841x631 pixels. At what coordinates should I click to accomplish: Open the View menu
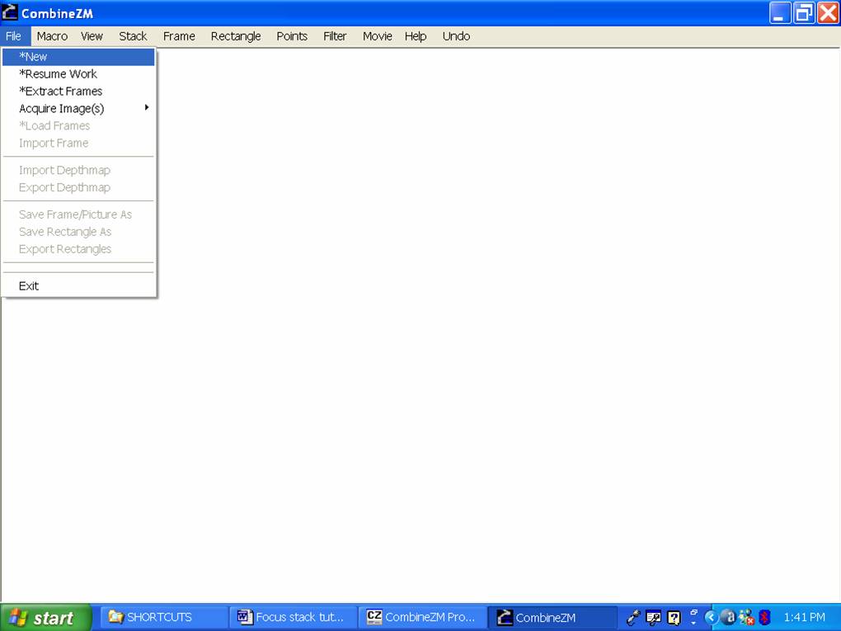pos(92,36)
